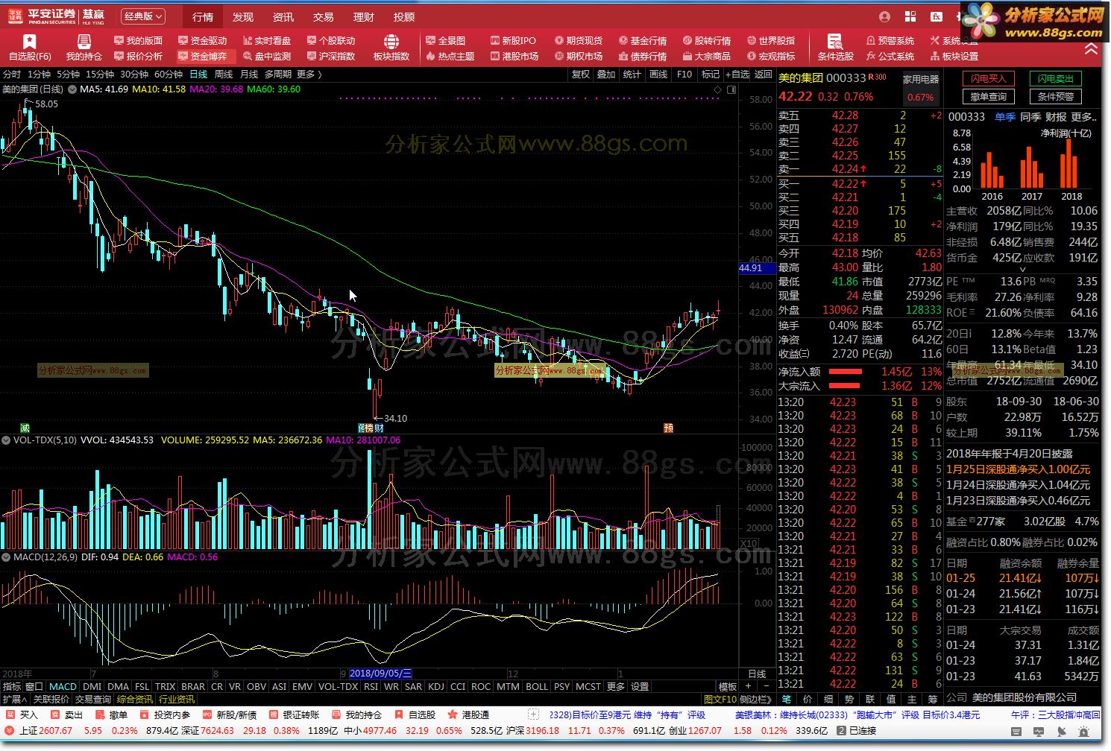
Task: Open the 板块指数 globe icon
Action: click(391, 48)
